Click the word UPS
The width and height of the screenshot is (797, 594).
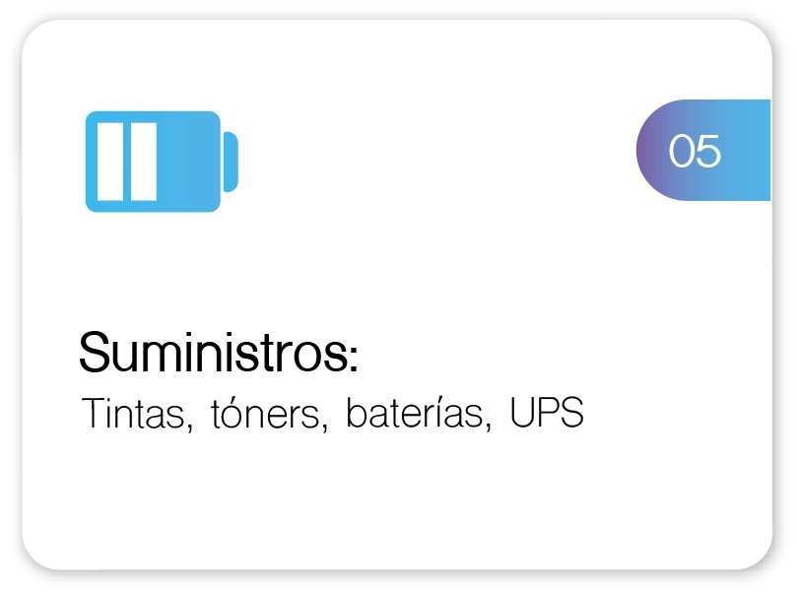(x=547, y=414)
